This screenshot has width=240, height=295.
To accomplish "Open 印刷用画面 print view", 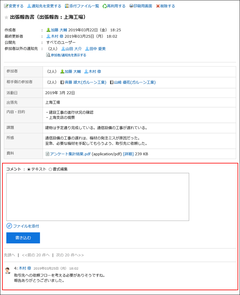I will pos(143,6).
